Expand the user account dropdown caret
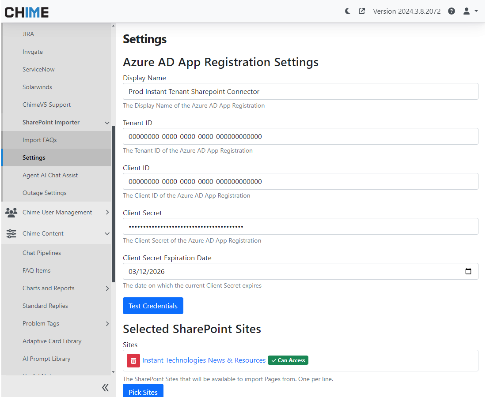 coord(476,11)
